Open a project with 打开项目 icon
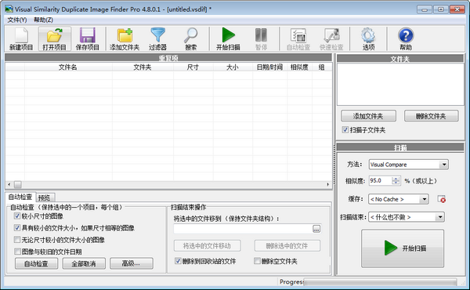This screenshot has width=470, height=290. [54, 38]
